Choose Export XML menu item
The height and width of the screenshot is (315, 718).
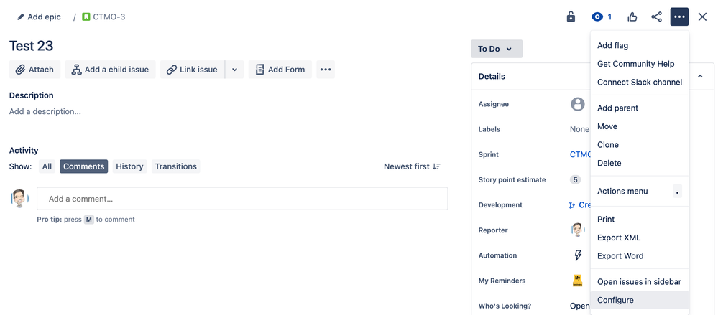(640, 238)
